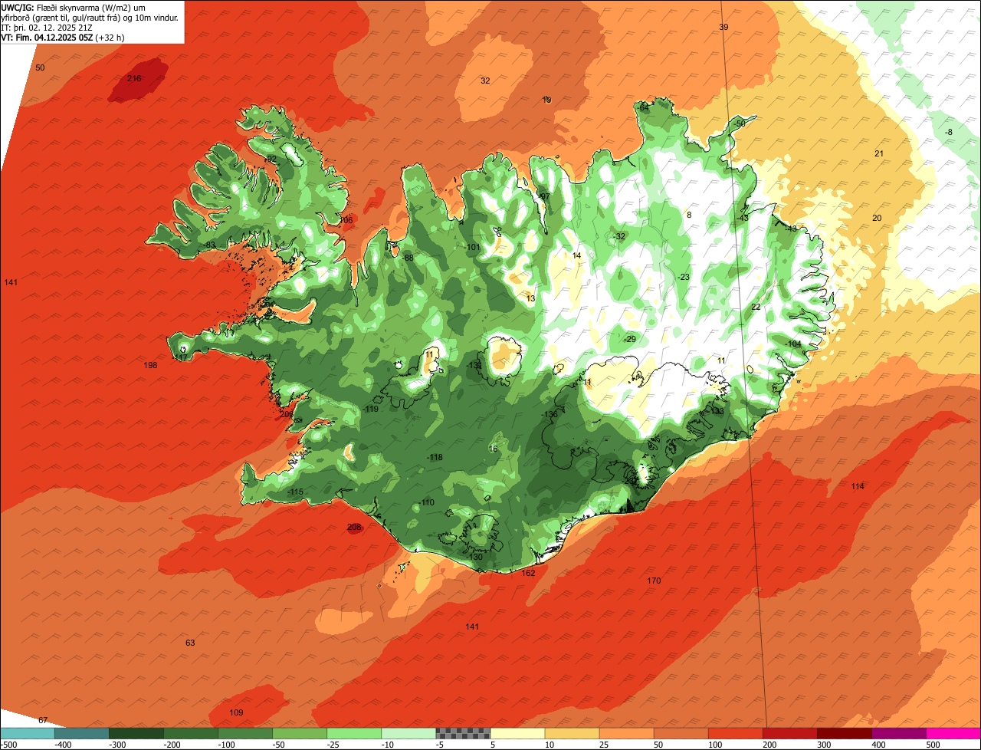
Task: Select the valid time 'VT: Fim. 04.12.2025 05Z (+32 h)'
Action: [63, 37]
